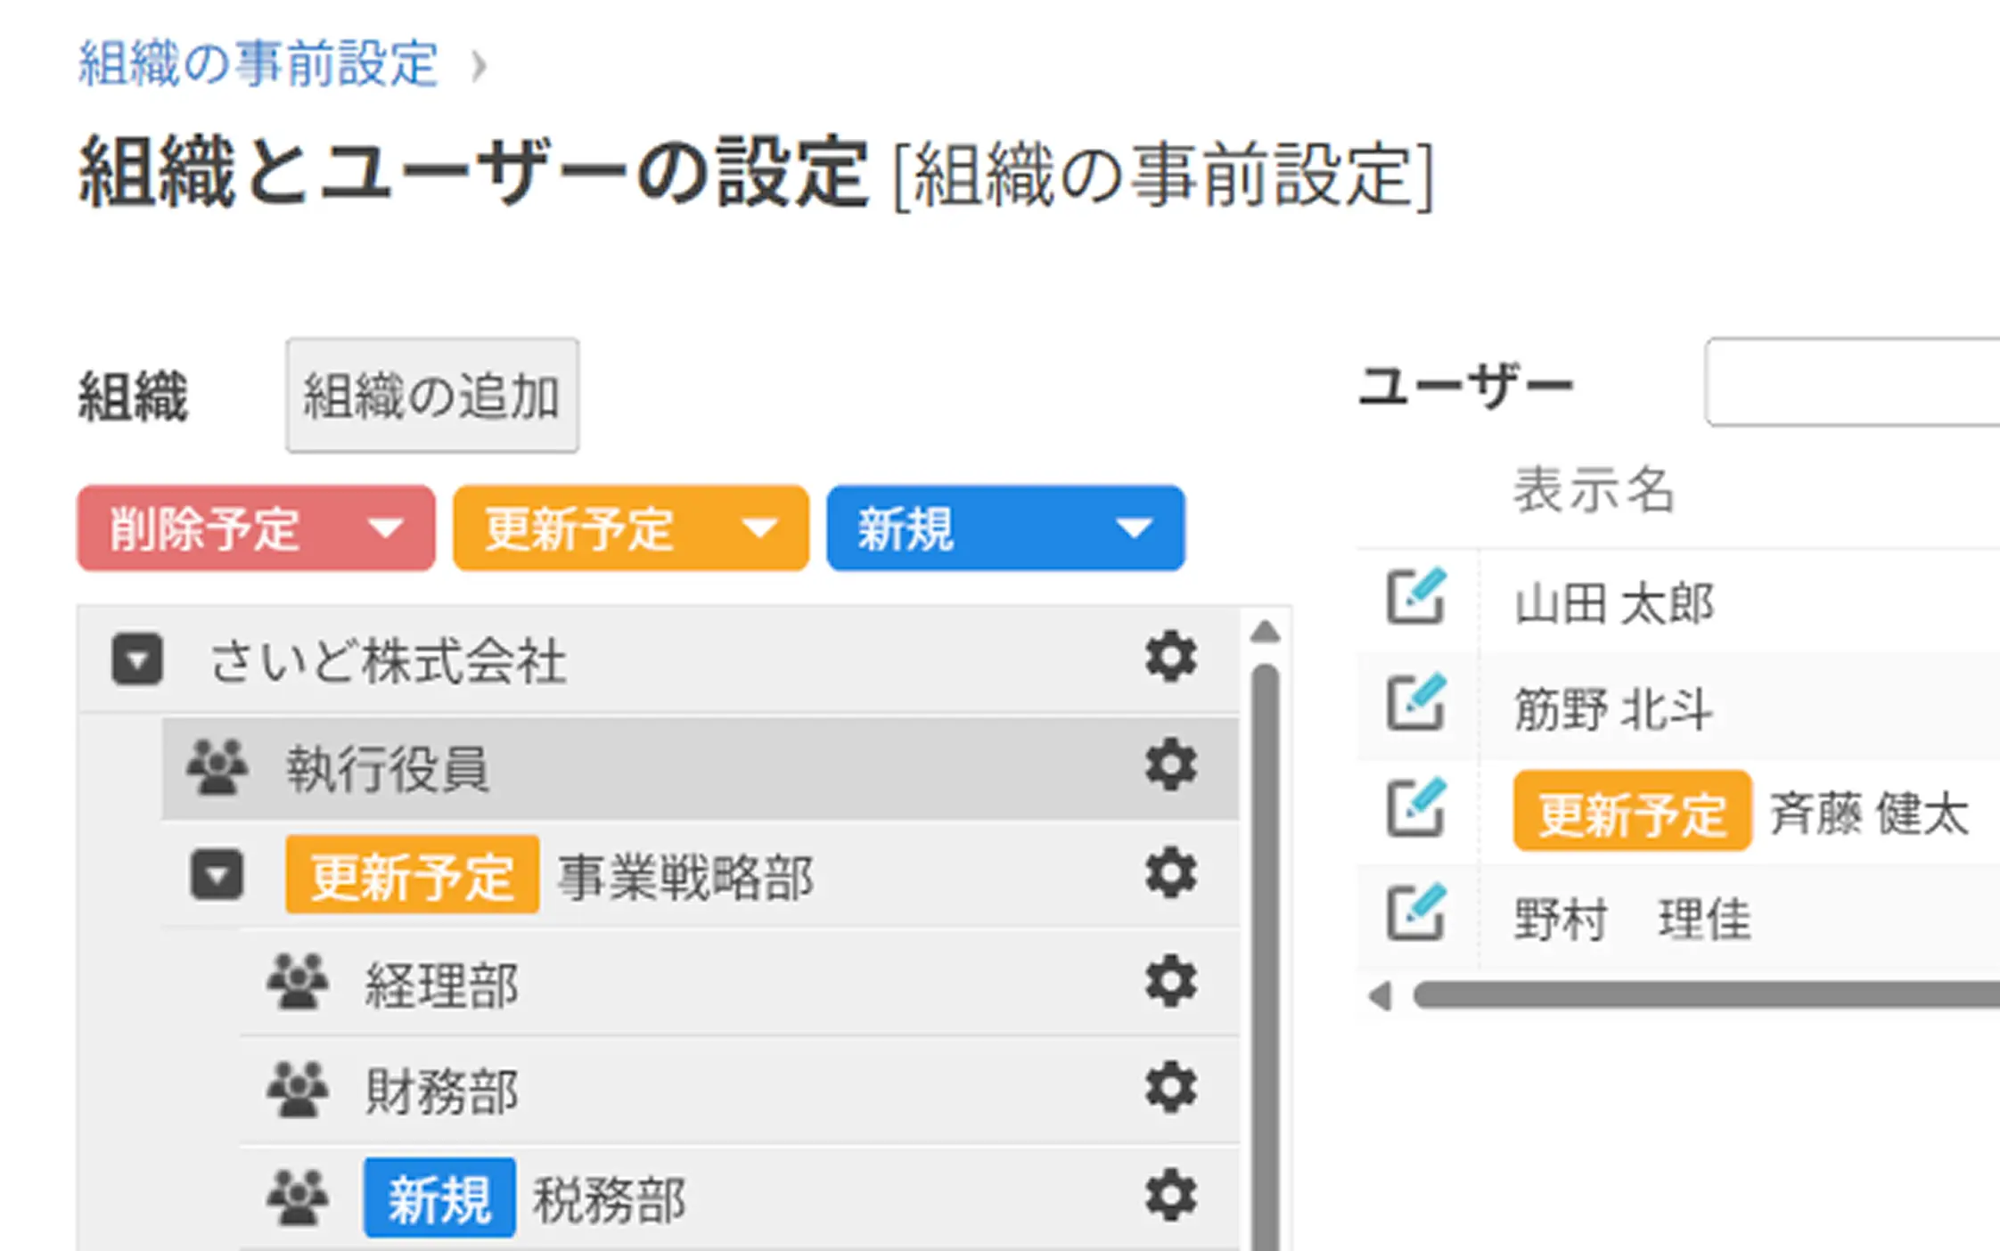The height and width of the screenshot is (1251, 2000).
Task: Open gear settings for さいど株式会社
Action: point(1170,658)
